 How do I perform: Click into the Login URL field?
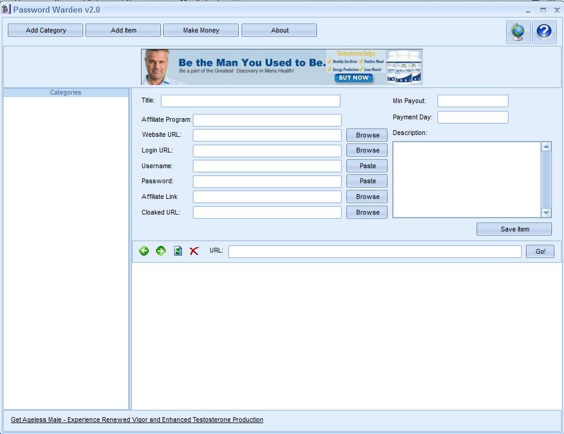(x=268, y=151)
